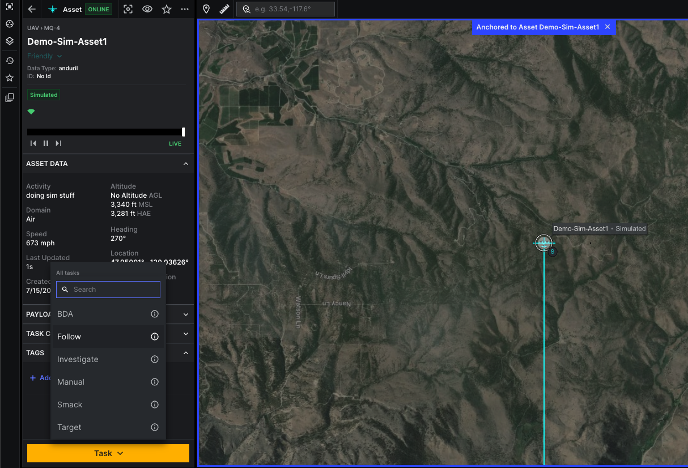
Task: Open the history icon in the left sidebar
Action: [x=10, y=61]
